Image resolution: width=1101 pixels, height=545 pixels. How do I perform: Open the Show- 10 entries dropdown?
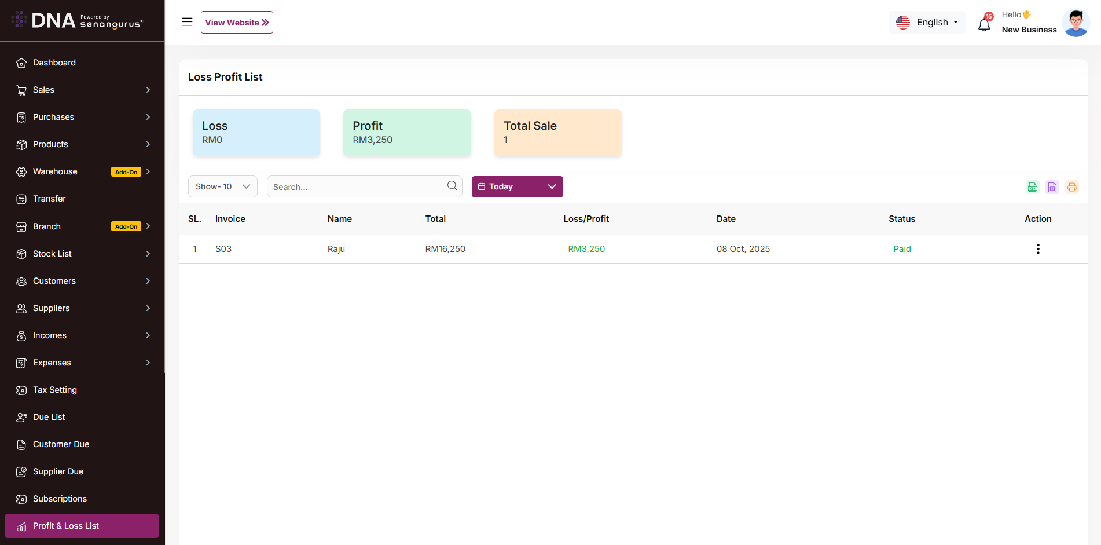tap(222, 186)
